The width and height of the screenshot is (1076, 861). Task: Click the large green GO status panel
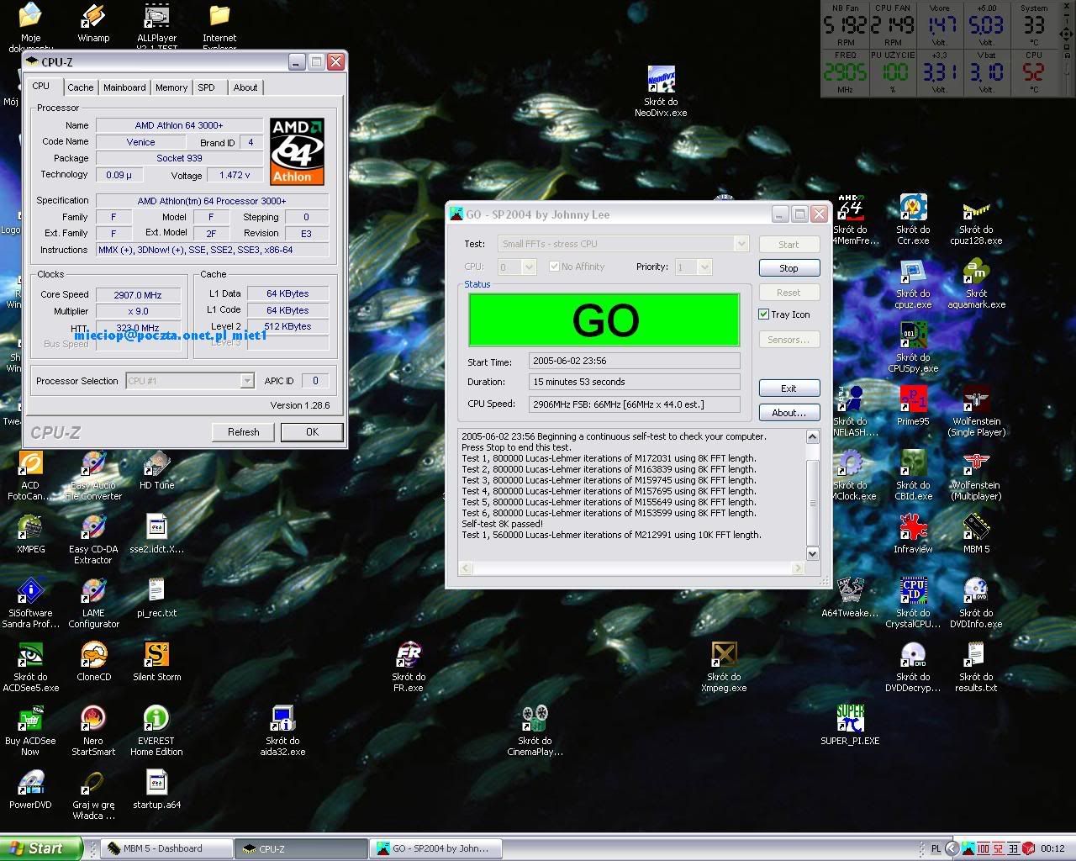(604, 320)
